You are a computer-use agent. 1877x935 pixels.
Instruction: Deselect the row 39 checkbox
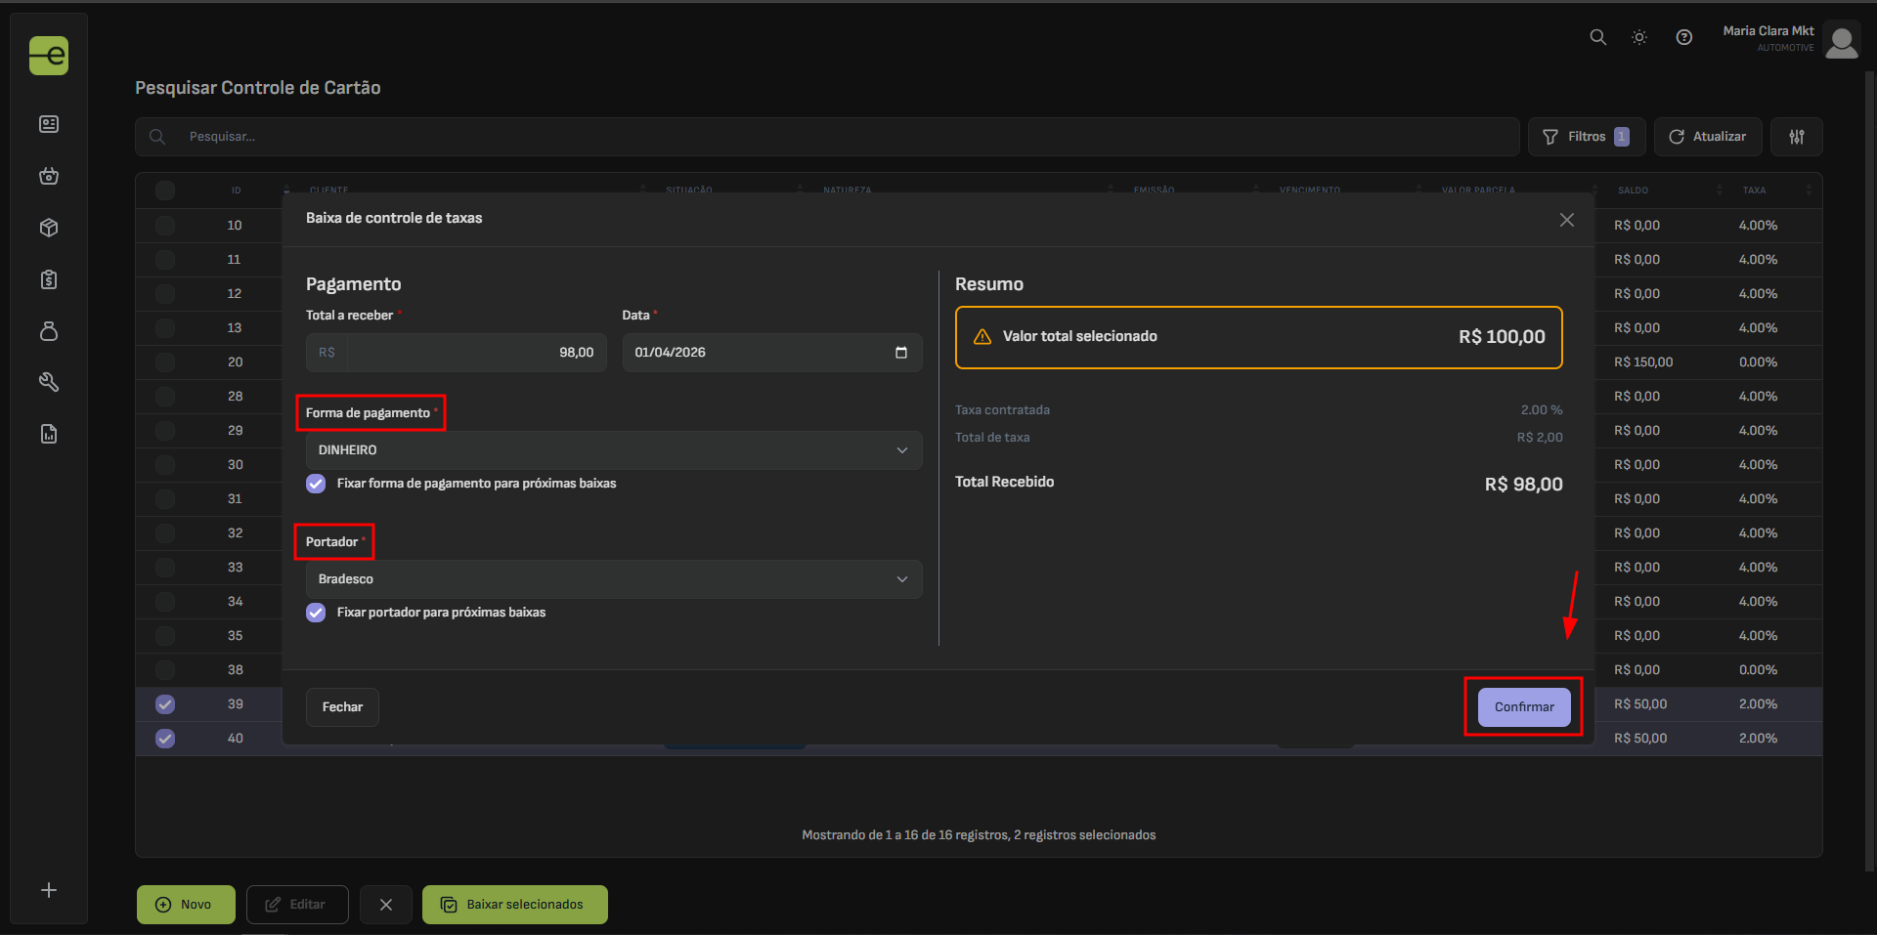click(165, 704)
